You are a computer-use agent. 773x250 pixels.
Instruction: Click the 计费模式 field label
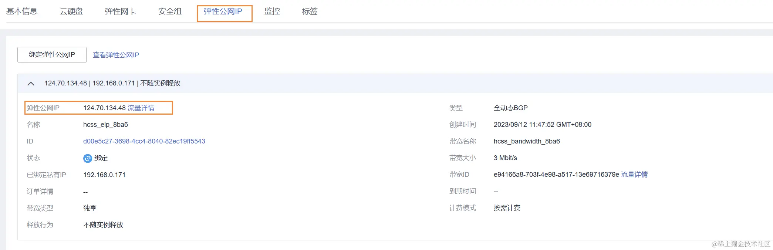[463, 208]
